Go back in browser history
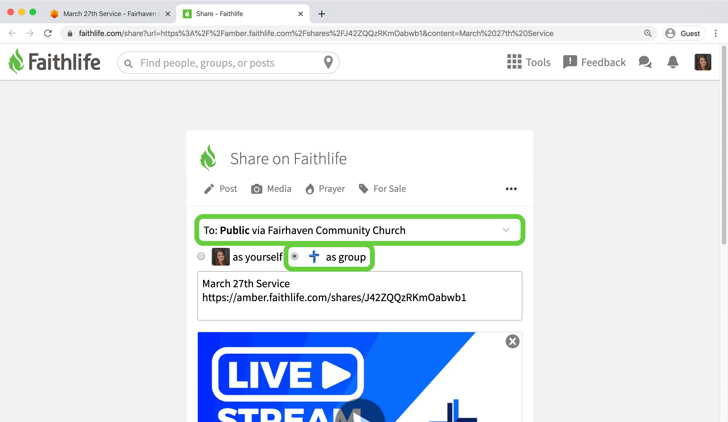This screenshot has width=728, height=422. point(12,33)
